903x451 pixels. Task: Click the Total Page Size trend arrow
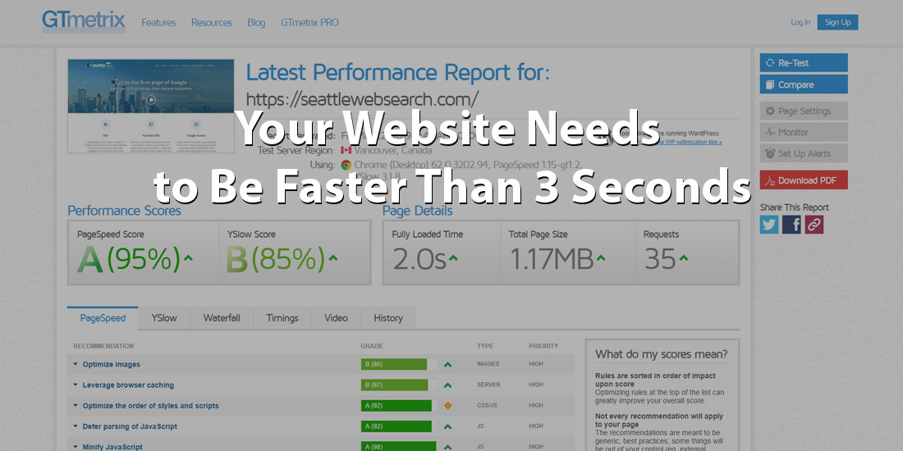[x=601, y=257]
